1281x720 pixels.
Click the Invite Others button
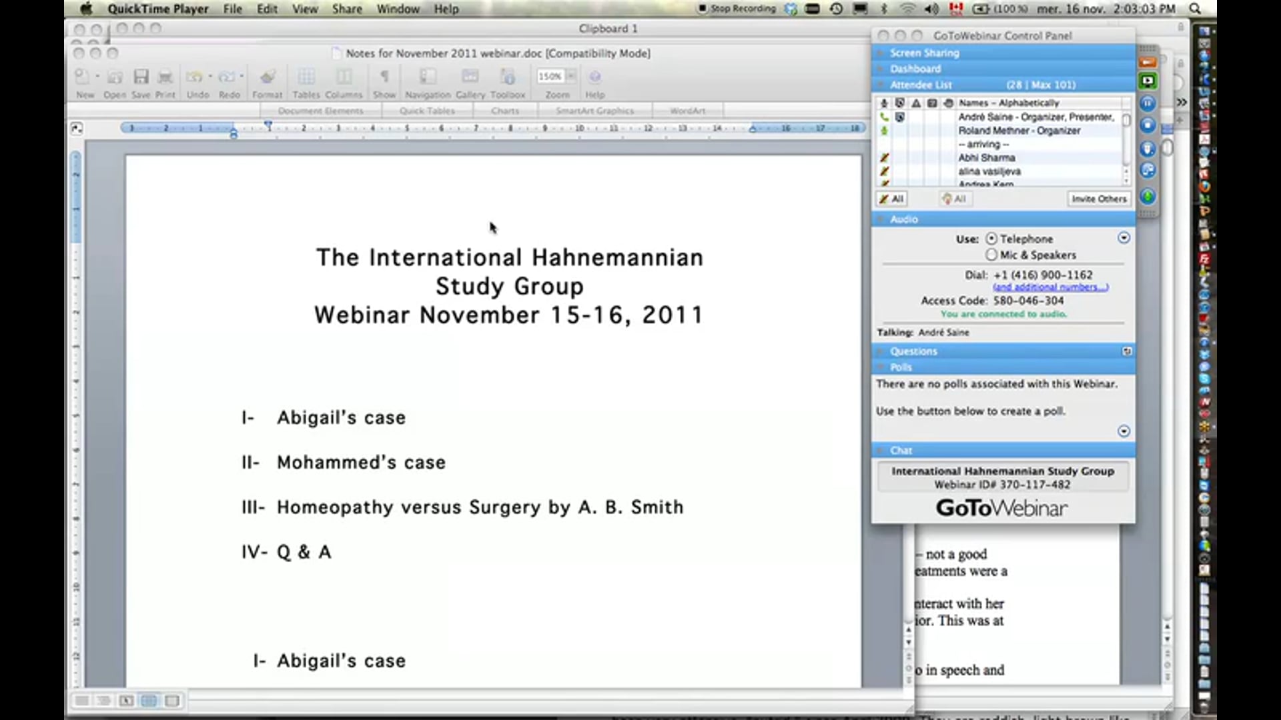[x=1099, y=198]
